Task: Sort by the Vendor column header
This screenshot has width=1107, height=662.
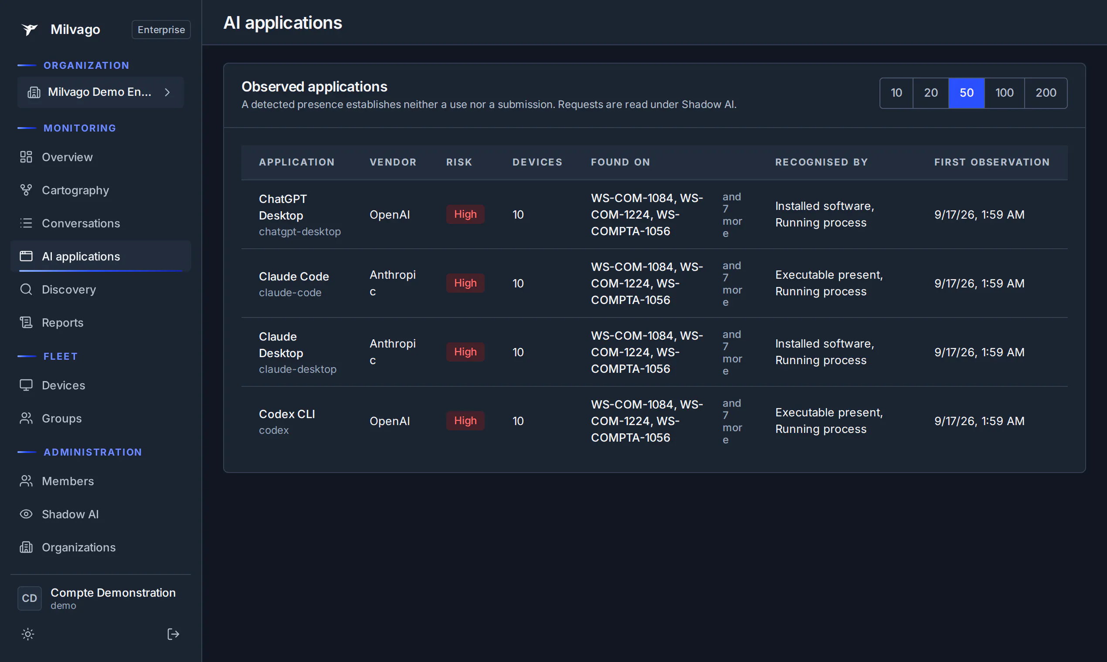Action: [393, 162]
